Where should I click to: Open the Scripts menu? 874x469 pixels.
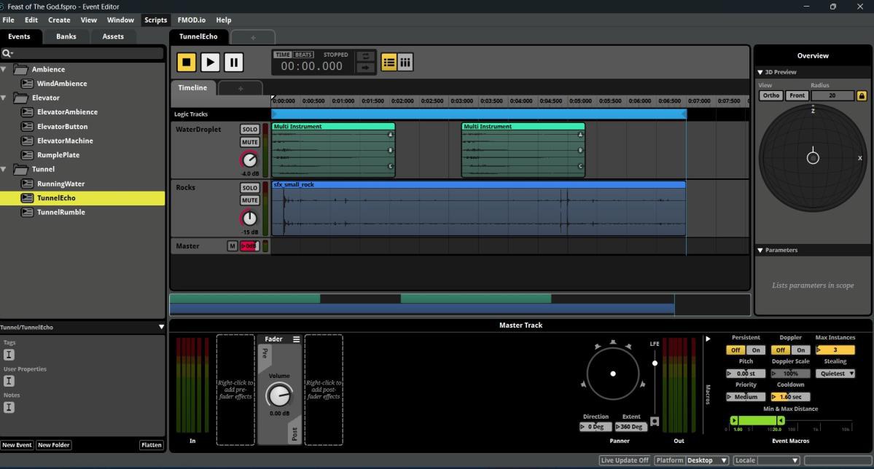(x=155, y=20)
